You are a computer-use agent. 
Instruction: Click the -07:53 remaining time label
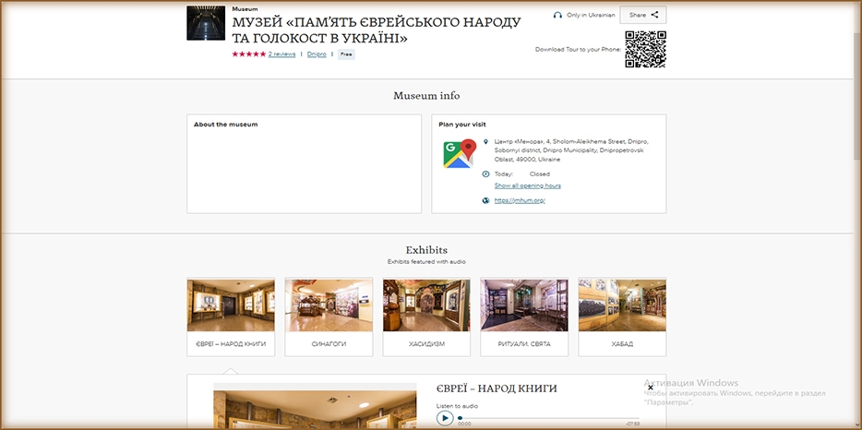click(633, 424)
